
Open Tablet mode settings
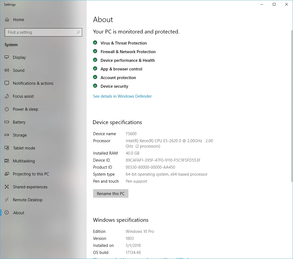(x=43, y=148)
